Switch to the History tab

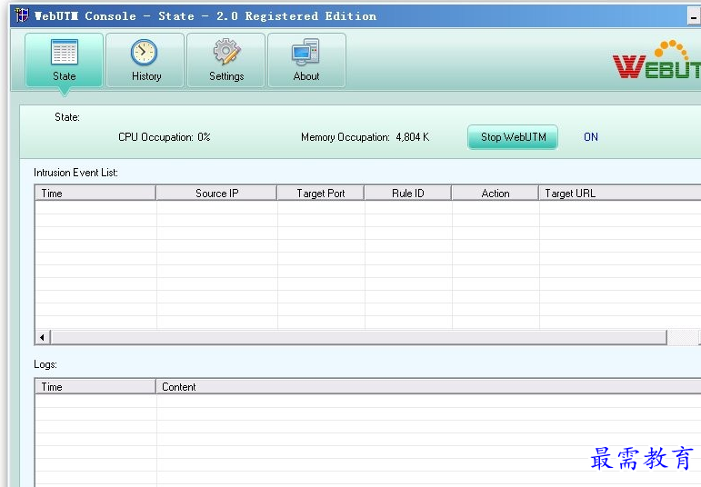145,60
